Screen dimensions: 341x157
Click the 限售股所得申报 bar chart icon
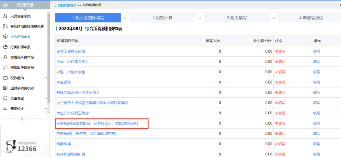[5, 68]
